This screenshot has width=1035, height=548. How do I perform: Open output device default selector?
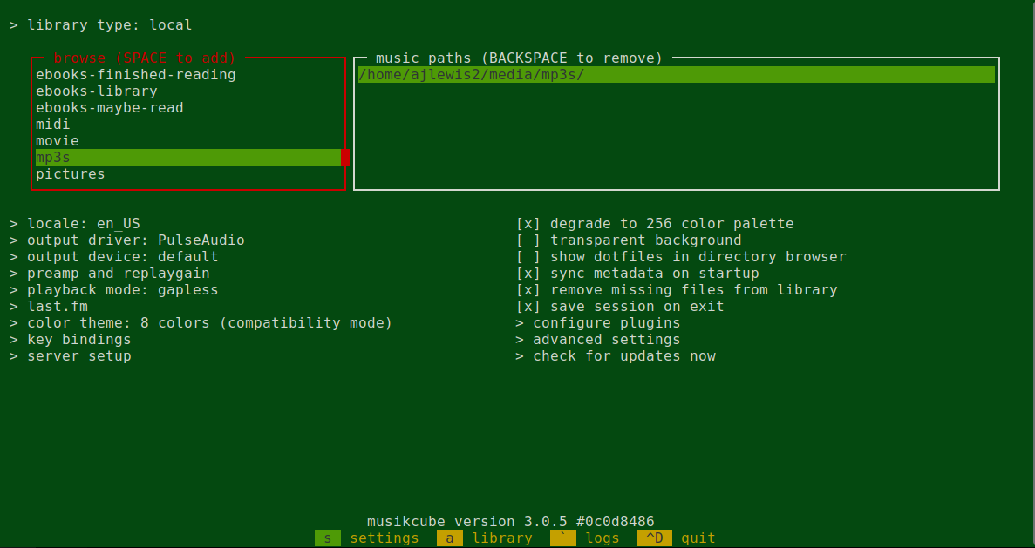point(113,256)
